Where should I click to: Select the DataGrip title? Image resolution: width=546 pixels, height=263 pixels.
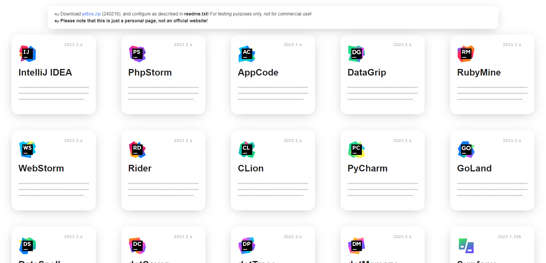coord(367,72)
